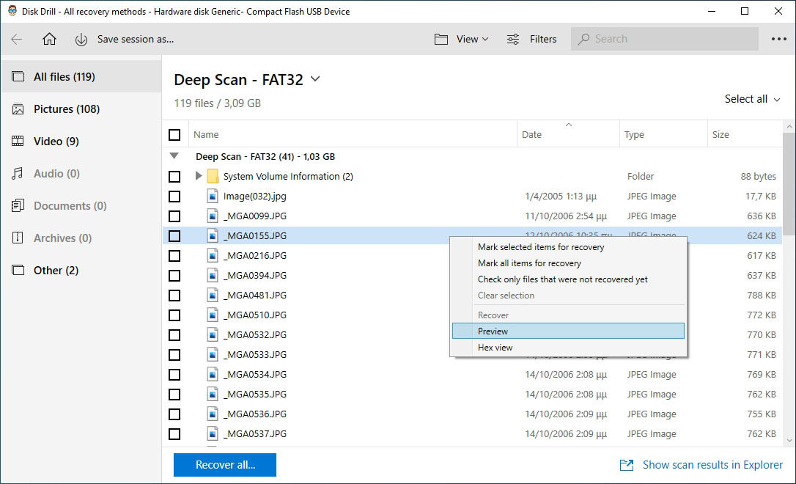
Task: Sort by the Type column header
Action: click(663, 135)
